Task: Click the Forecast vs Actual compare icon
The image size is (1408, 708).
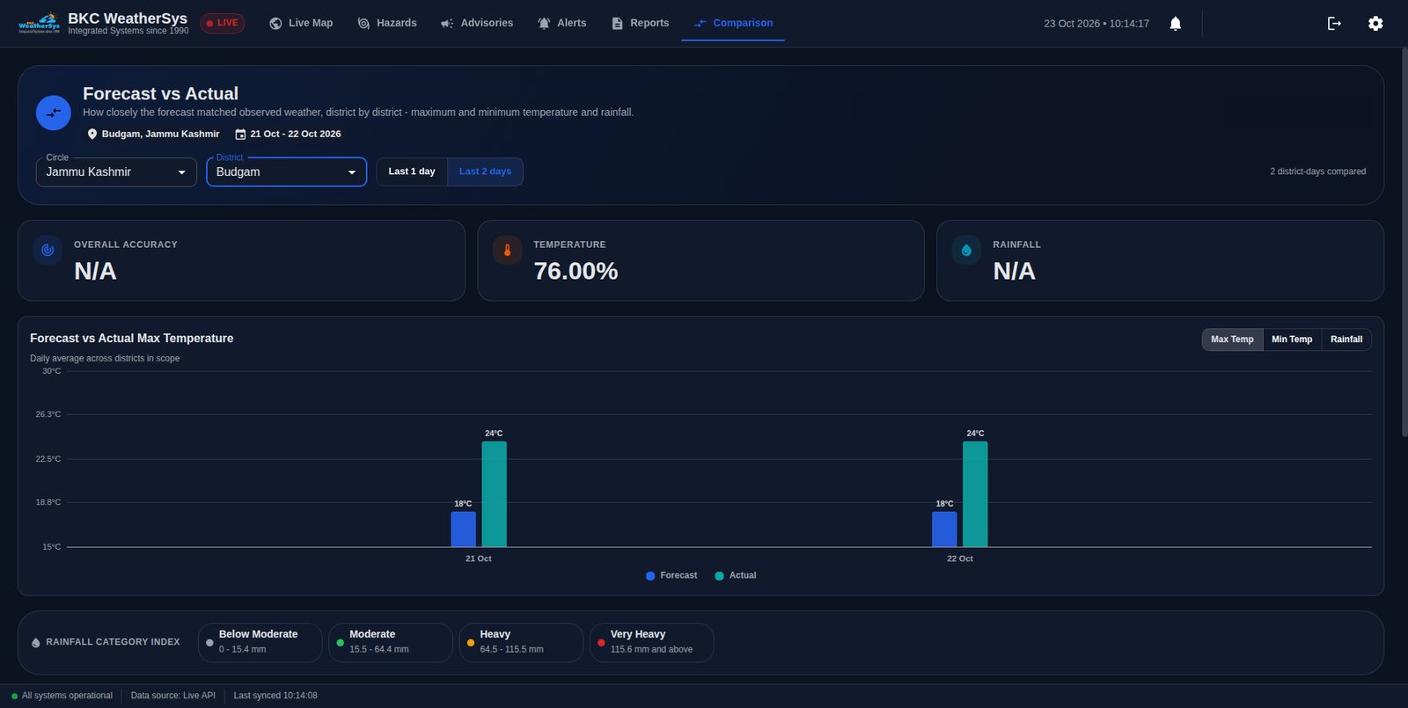Action: pyautogui.click(x=54, y=113)
